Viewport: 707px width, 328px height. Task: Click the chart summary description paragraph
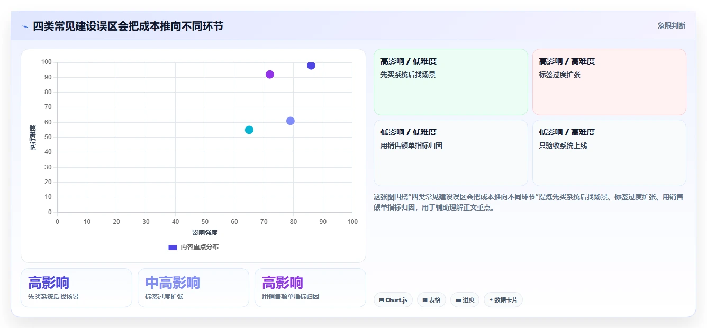pyautogui.click(x=529, y=202)
